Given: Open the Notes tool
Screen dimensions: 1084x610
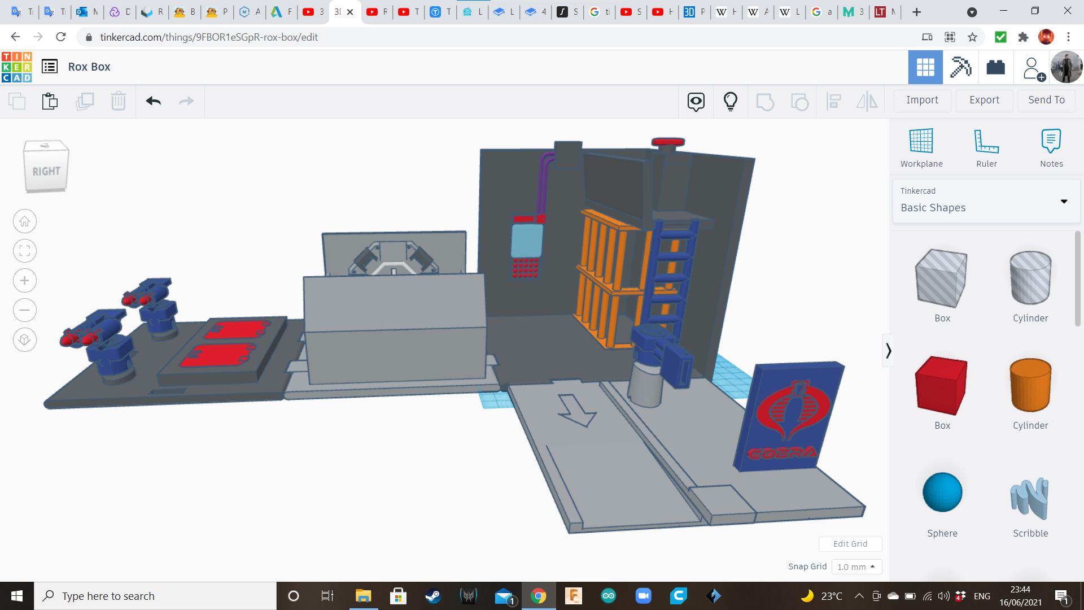Looking at the screenshot, I should [x=1051, y=141].
